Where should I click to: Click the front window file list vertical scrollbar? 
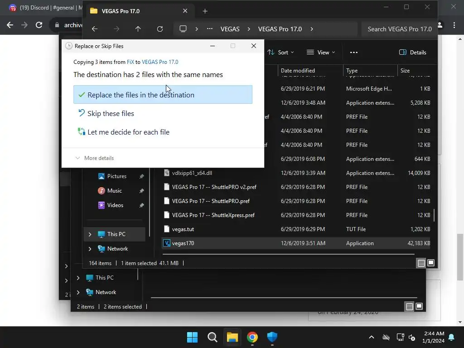434,215
